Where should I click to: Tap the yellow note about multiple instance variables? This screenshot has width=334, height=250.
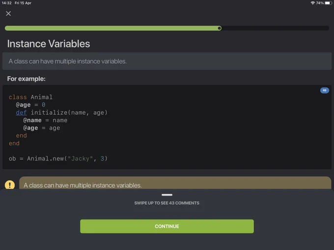175,183
